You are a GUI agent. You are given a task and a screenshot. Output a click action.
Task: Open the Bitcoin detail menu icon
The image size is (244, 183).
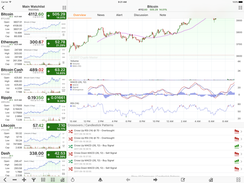(240, 8)
